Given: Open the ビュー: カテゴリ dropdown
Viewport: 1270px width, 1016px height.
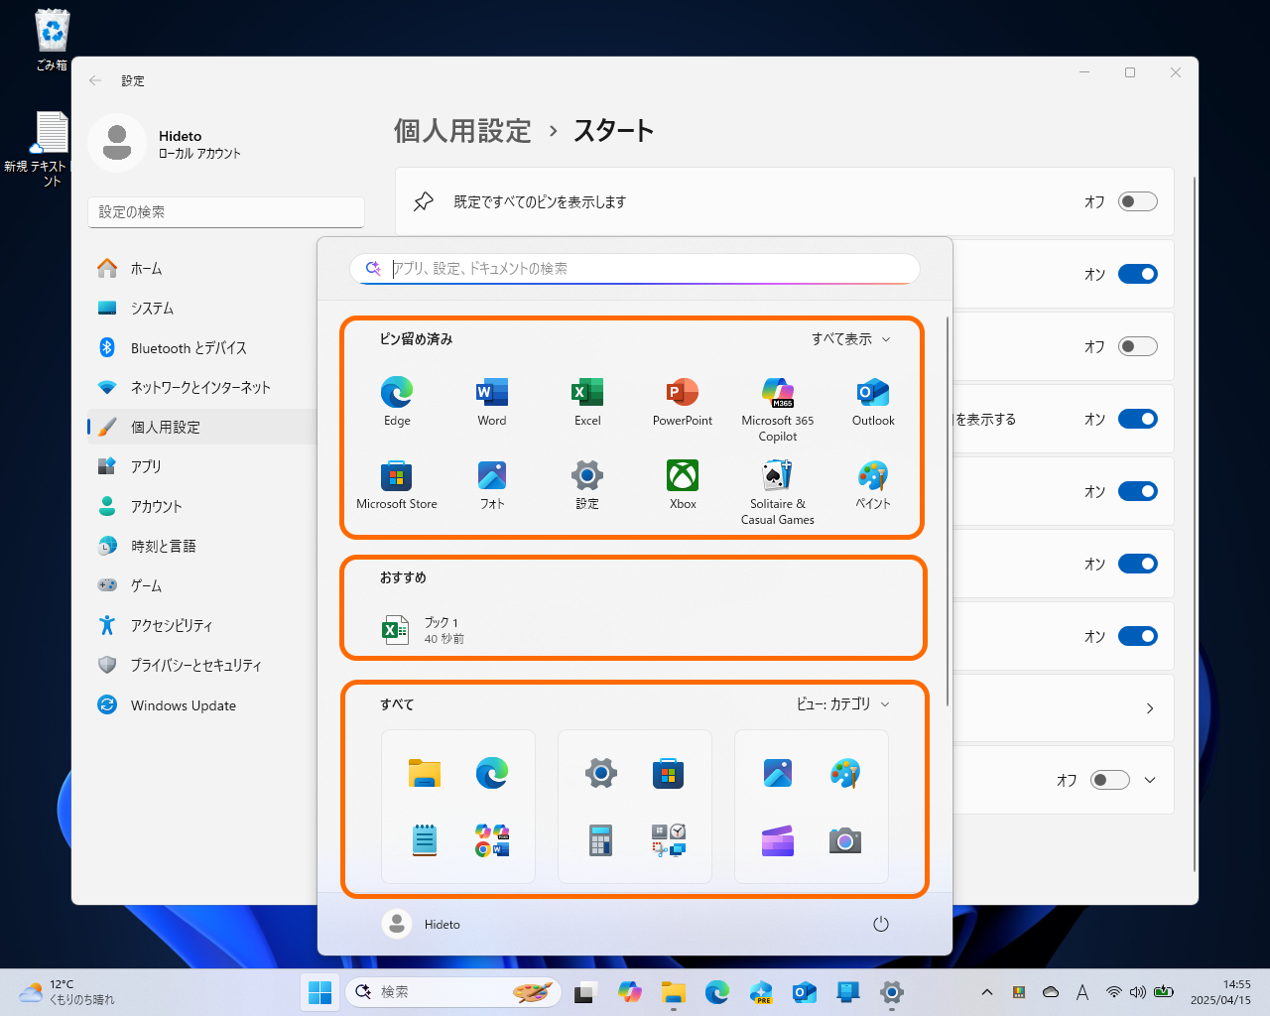Looking at the screenshot, I should pyautogui.click(x=843, y=703).
